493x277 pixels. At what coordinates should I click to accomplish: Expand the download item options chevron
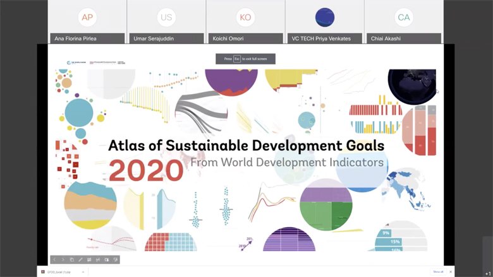(83, 272)
